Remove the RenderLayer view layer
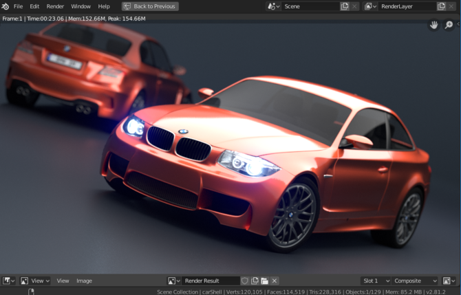This screenshot has width=461, height=295. [x=451, y=6]
